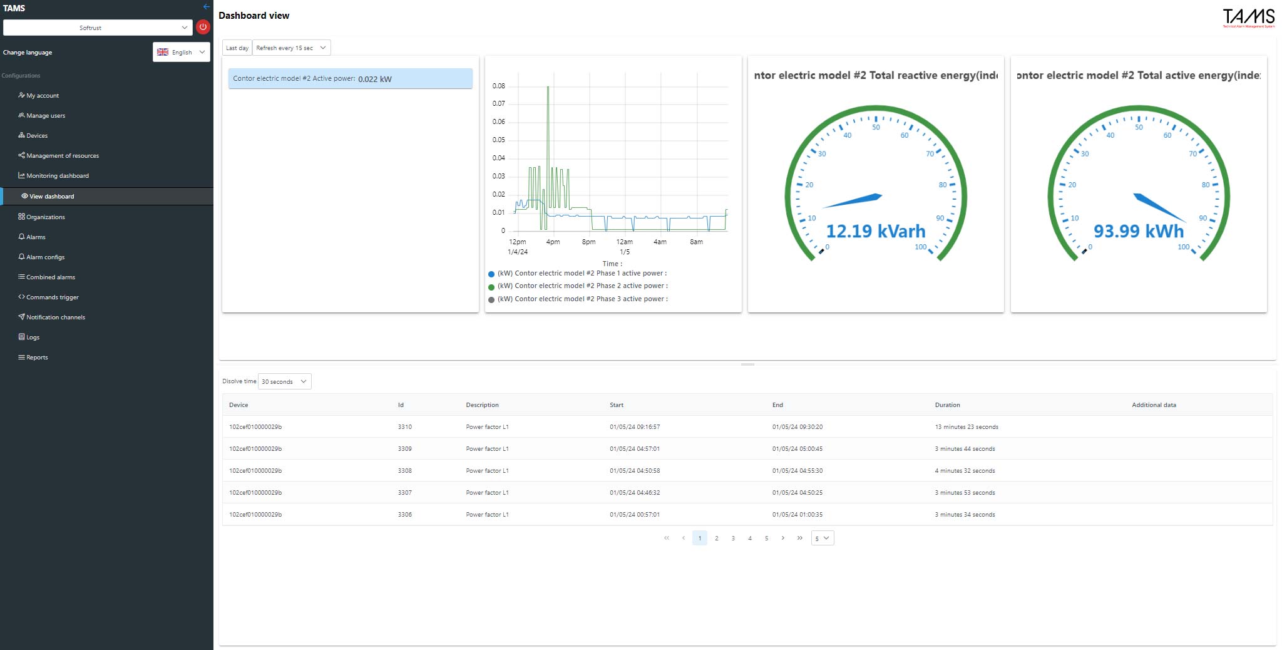Go to page 4 of alarms table

coord(750,538)
